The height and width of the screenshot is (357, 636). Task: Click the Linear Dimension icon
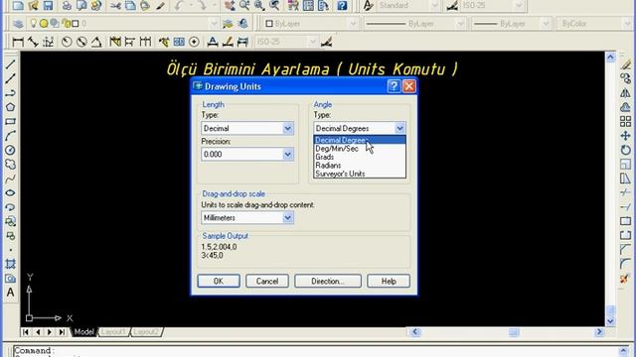[18, 42]
